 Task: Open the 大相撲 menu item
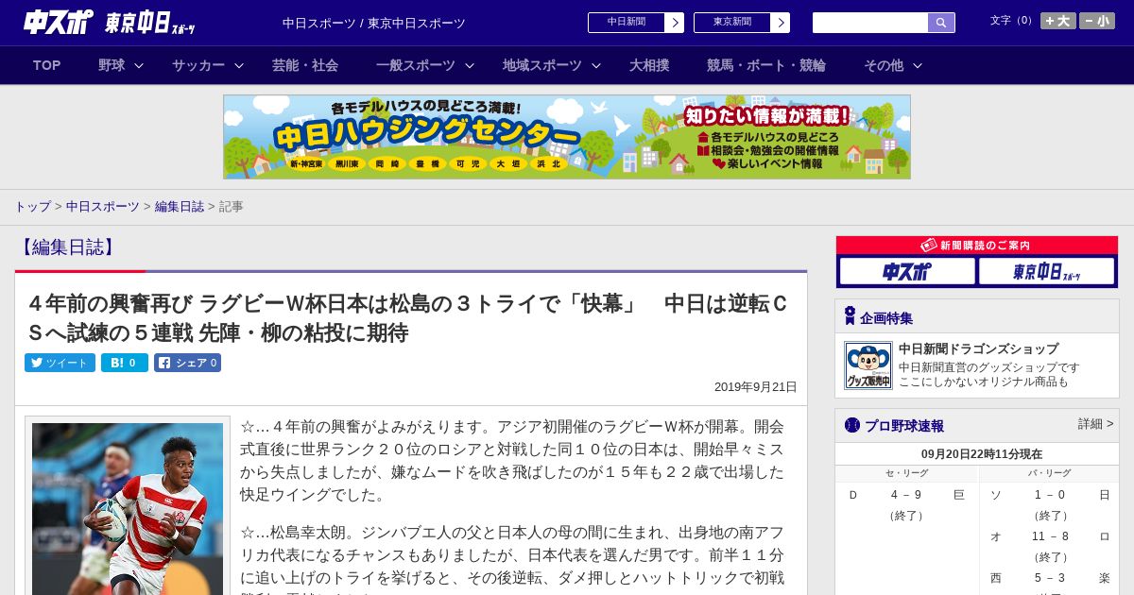point(649,65)
